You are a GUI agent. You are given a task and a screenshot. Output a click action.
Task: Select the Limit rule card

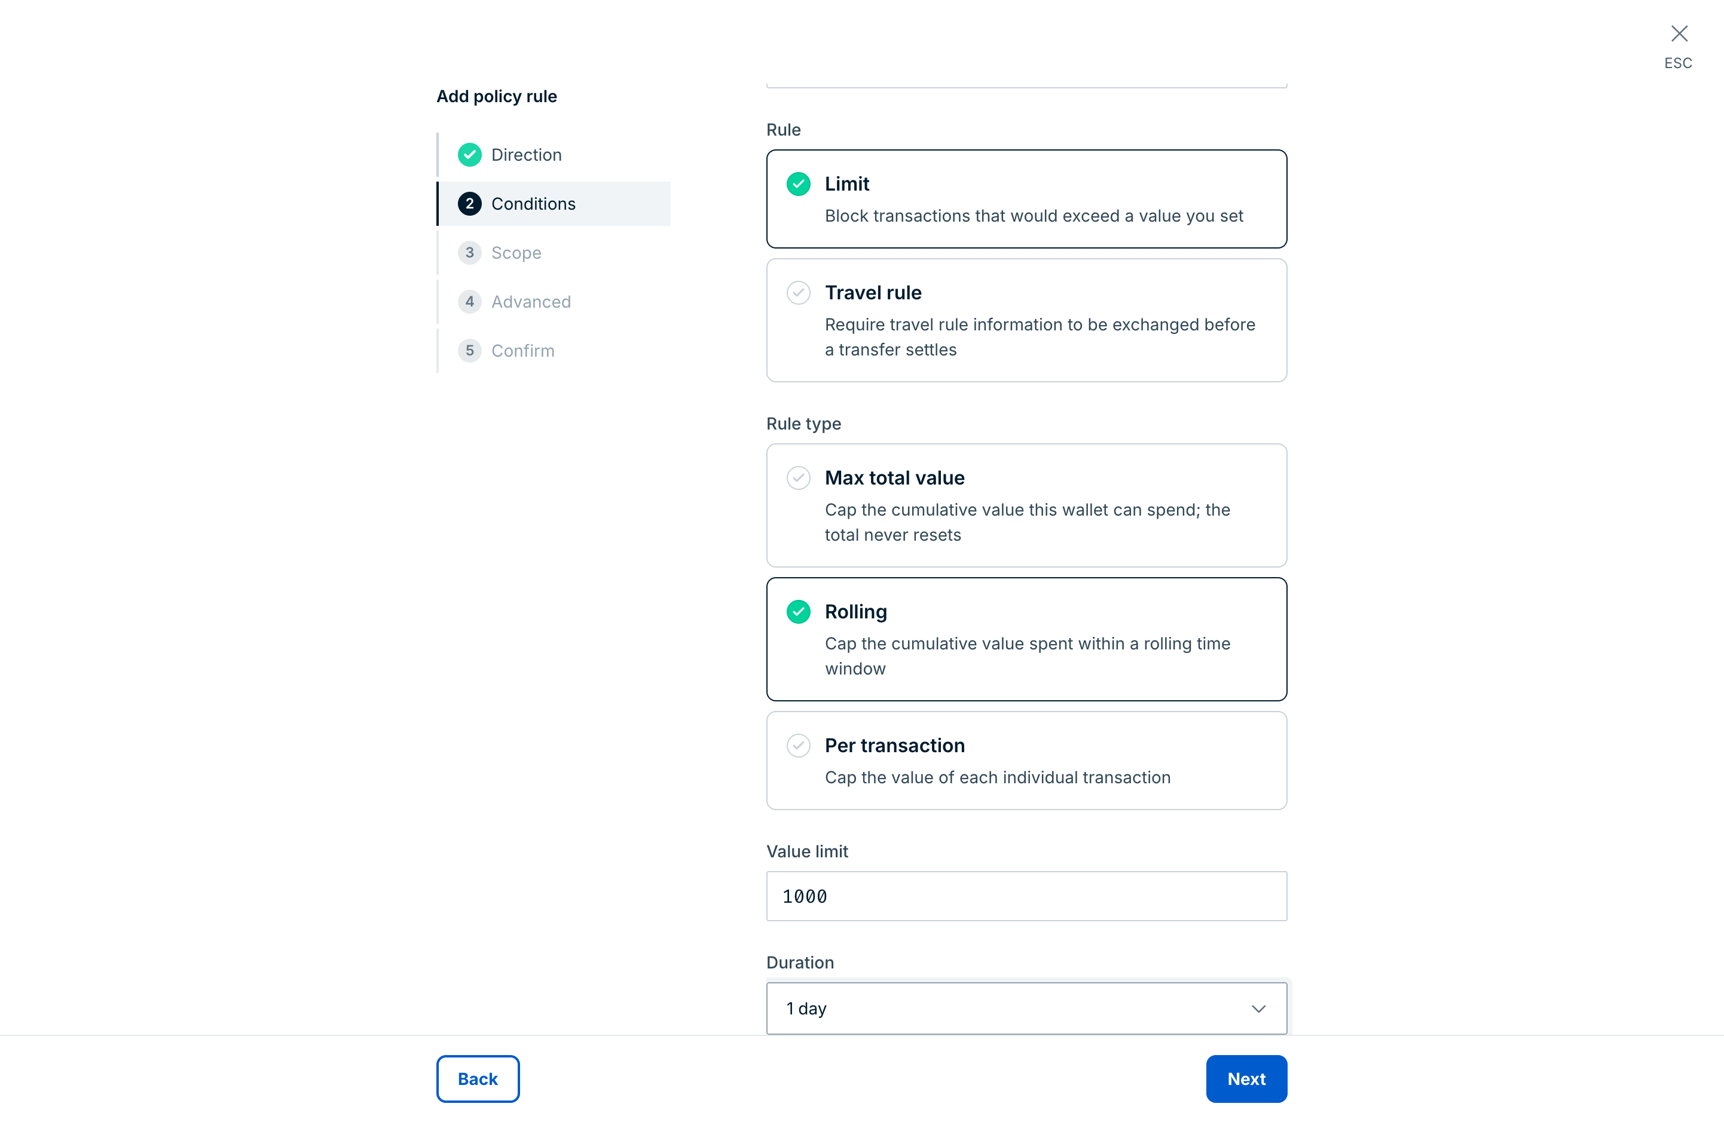(x=1026, y=199)
